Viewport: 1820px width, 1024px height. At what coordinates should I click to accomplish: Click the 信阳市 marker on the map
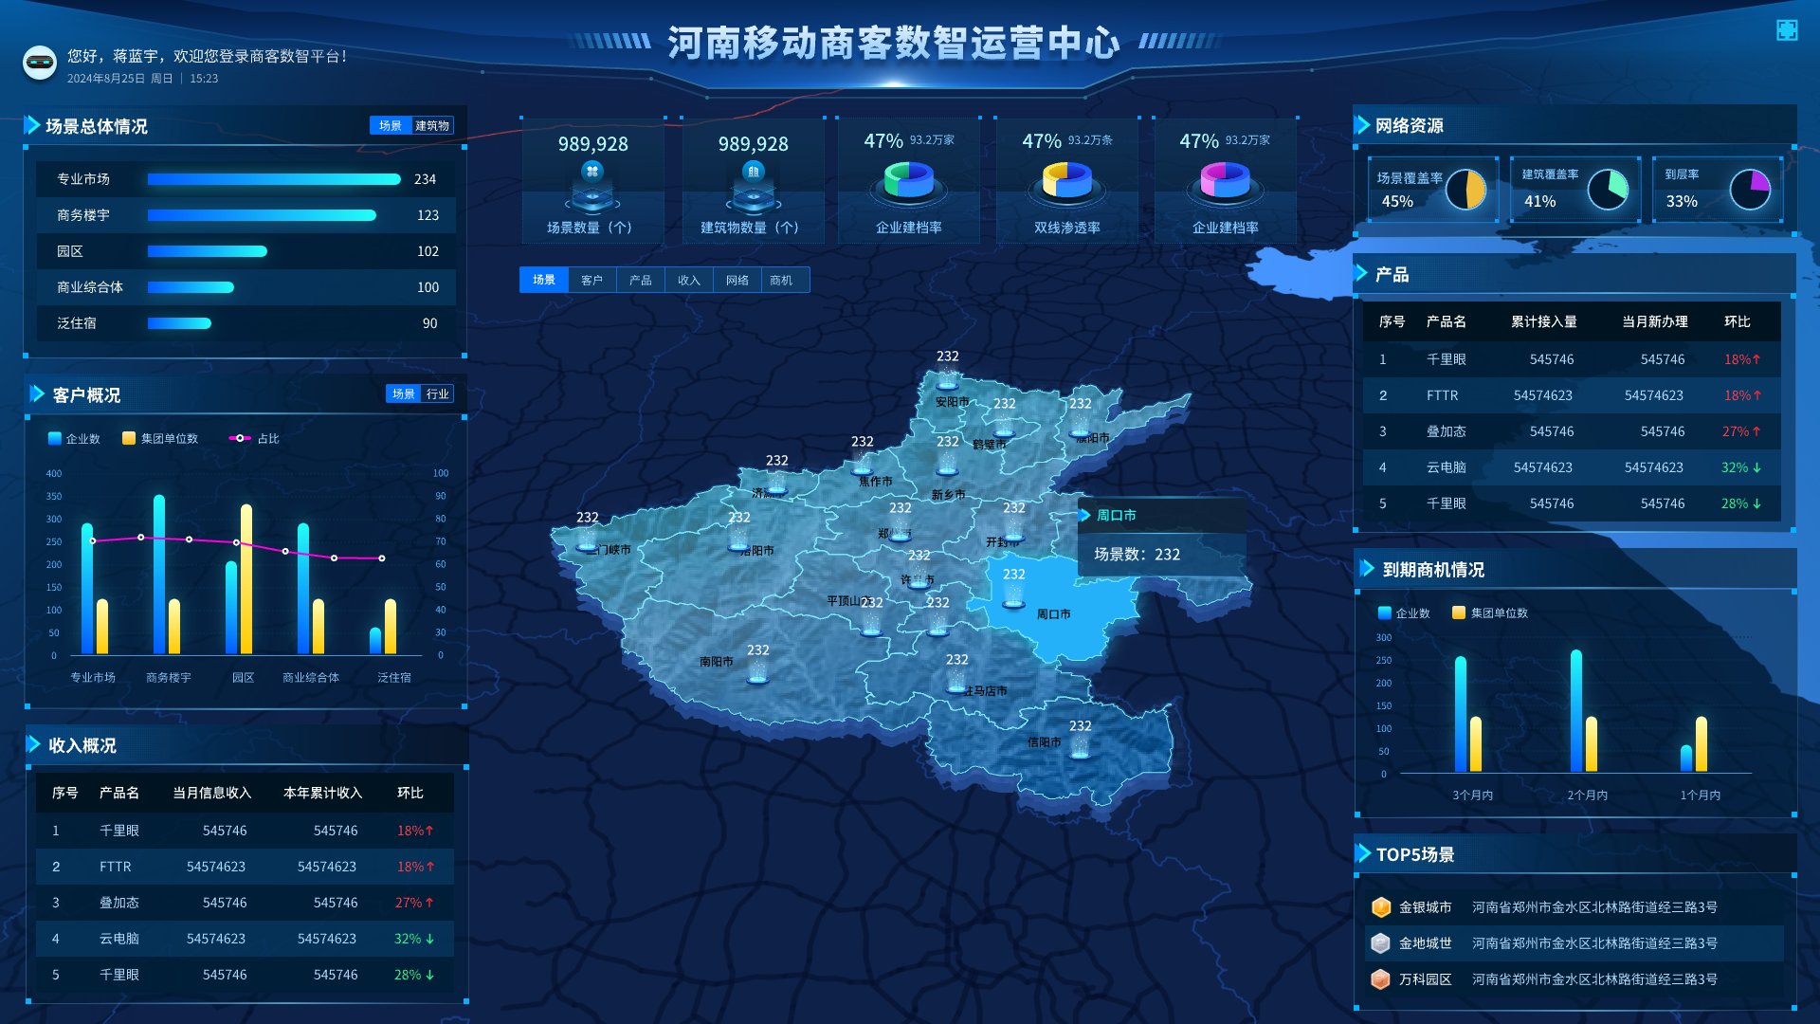coord(1080,749)
